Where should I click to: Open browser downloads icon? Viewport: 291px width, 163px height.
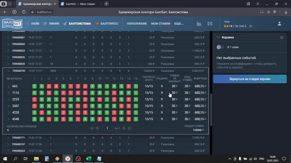[x=286, y=12]
